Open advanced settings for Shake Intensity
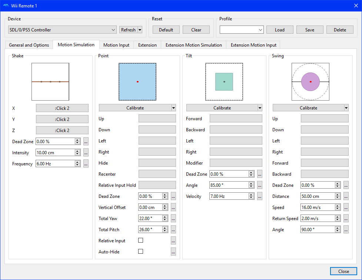Image resolution: width=362 pixels, height=280 pixels. 86,152
